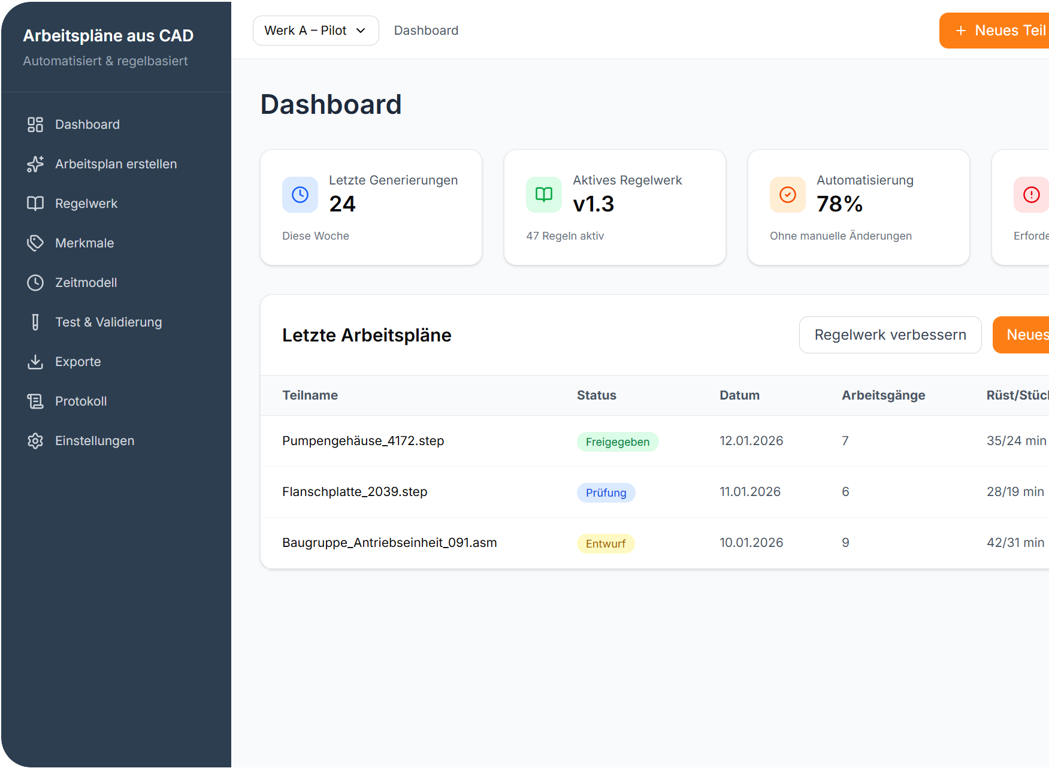This screenshot has width=1049, height=774.
Task: Click the tag icon next to Merkmale
Action: 35,243
